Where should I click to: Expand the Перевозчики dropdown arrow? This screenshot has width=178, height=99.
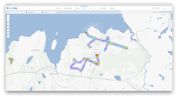click(x=40, y=12)
